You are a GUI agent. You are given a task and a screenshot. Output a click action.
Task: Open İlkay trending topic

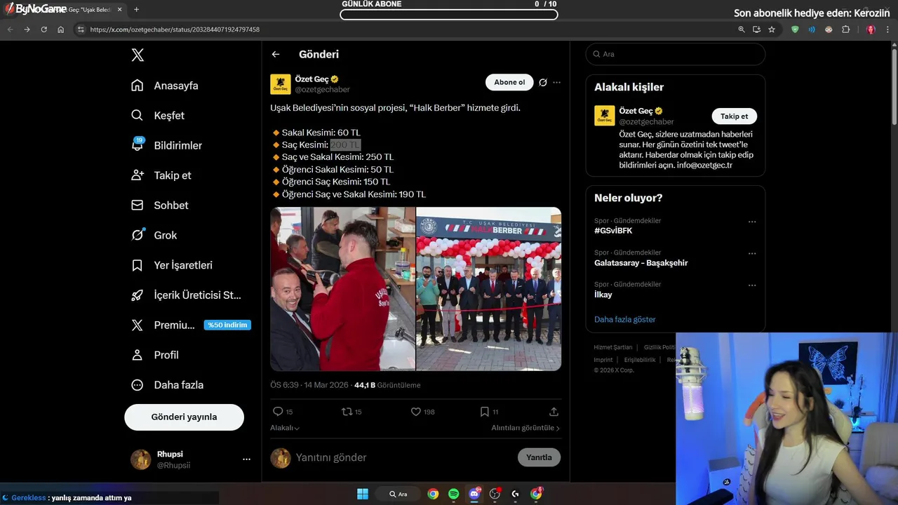tap(603, 295)
